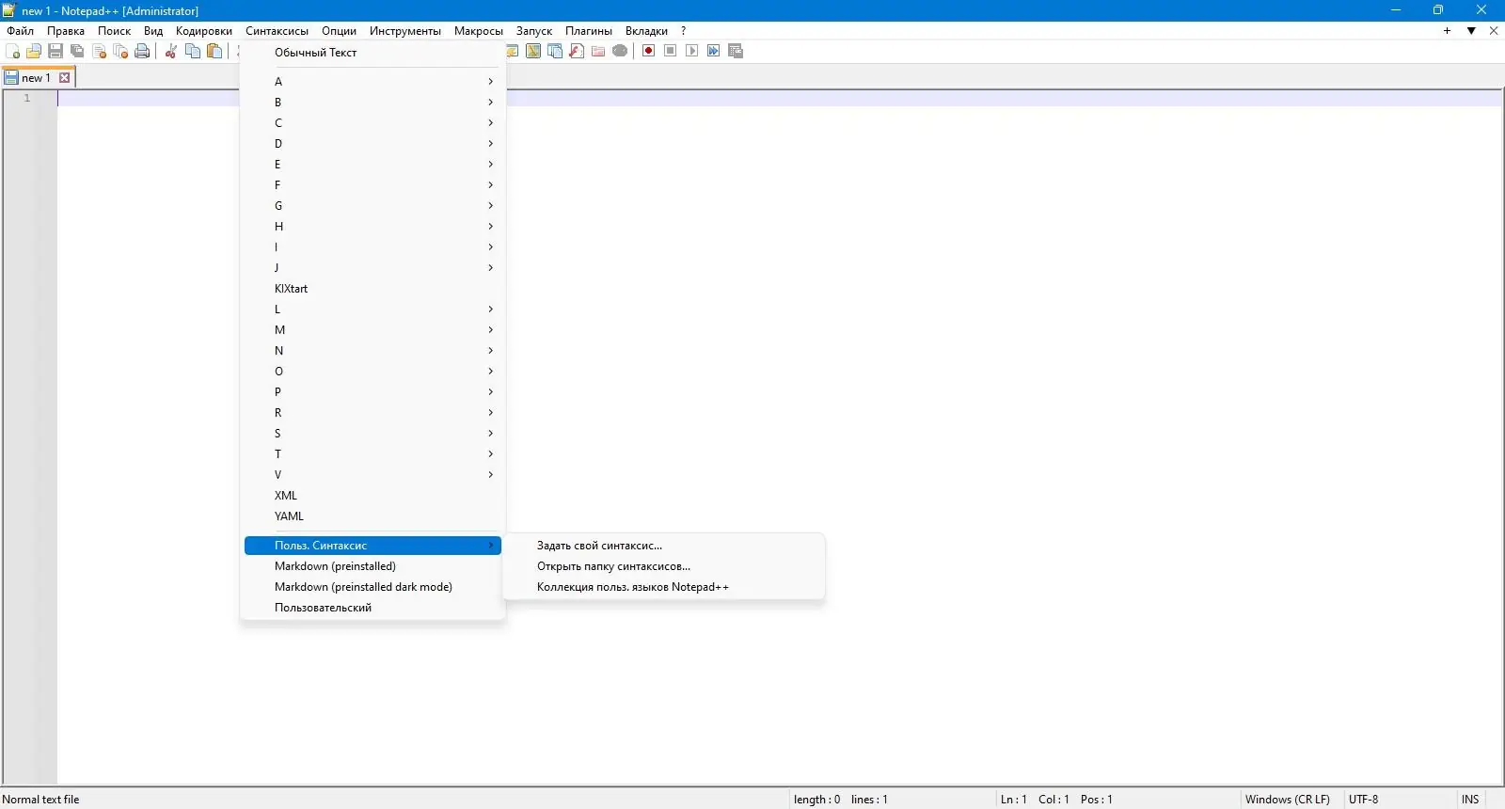Screen dimensions: 1505x809
Task: Open the Вид menu
Action: tap(153, 31)
